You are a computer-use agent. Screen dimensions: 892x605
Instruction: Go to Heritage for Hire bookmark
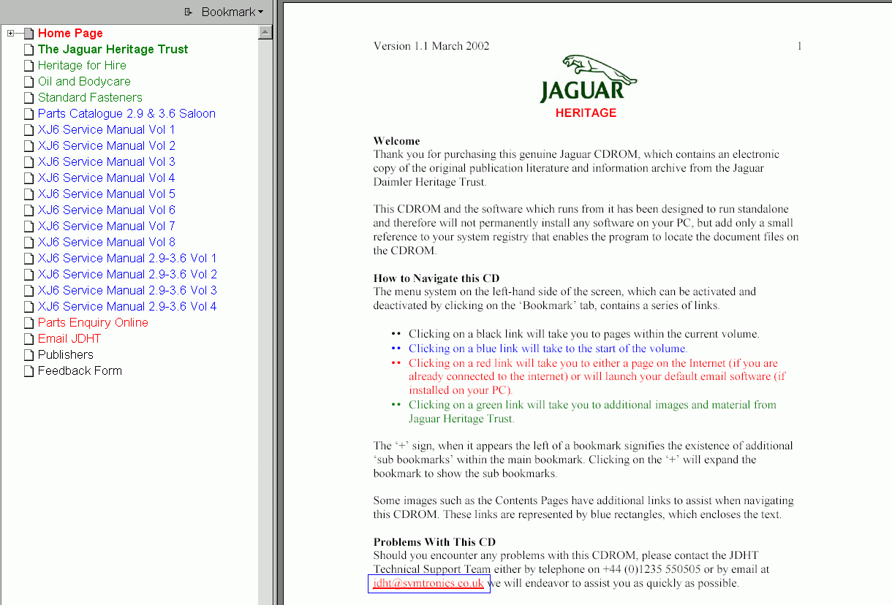(x=82, y=65)
